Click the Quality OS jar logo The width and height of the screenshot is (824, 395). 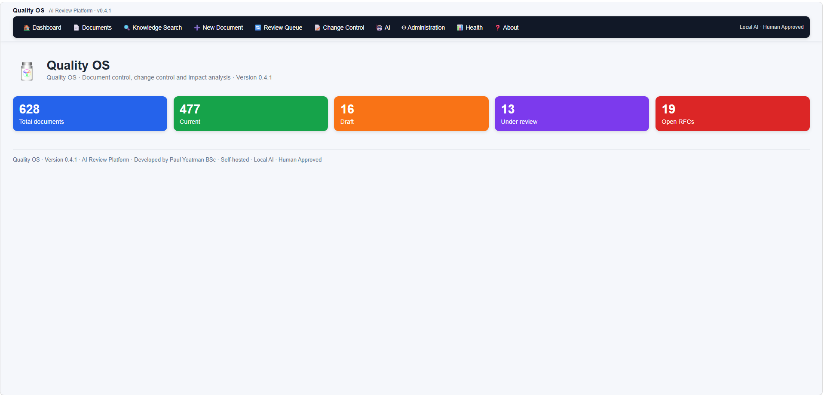point(27,71)
